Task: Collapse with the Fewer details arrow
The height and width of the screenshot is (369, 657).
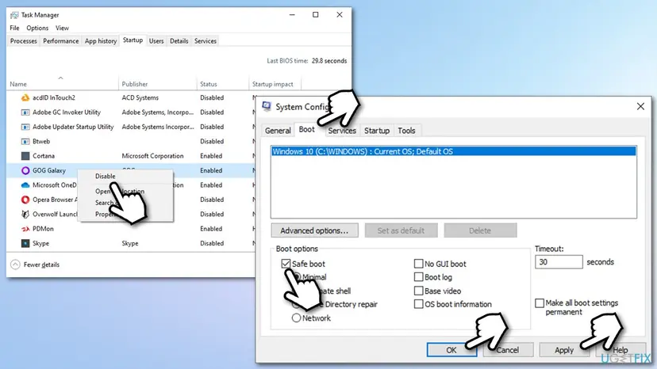Action: click(x=15, y=264)
